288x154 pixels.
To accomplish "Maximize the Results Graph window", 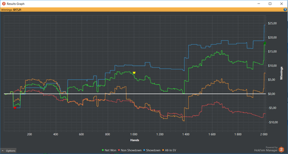I will click(270, 4).
